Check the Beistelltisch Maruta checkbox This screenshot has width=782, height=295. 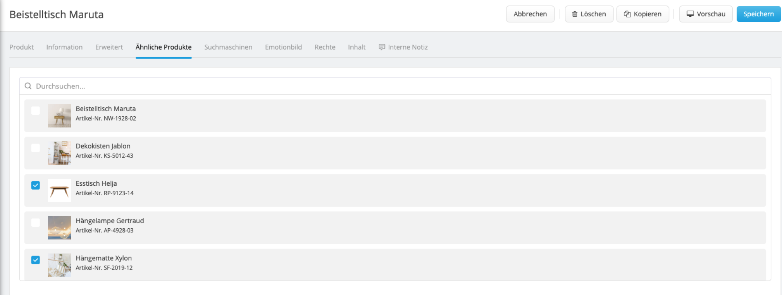click(x=36, y=111)
